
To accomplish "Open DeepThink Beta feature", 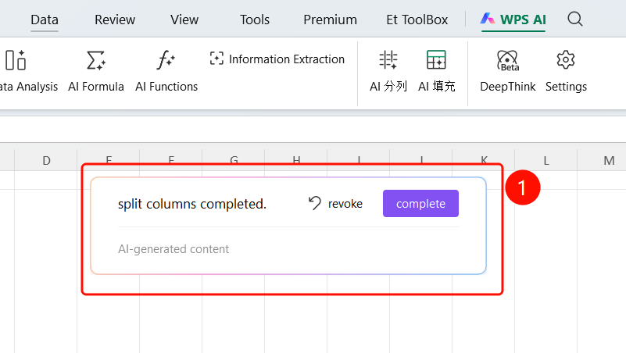I will pos(507,71).
